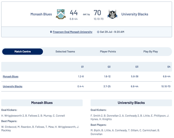Click the University Blacks goal kickers panel heading
This screenshot has width=174, height=138.
click(131, 103)
